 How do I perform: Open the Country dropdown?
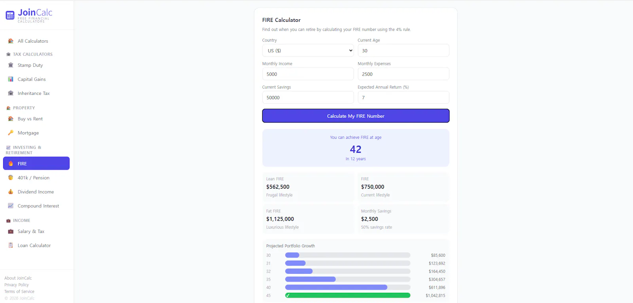tap(308, 51)
